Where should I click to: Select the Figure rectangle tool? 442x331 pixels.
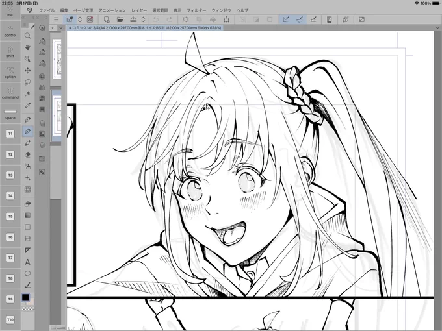27,227
